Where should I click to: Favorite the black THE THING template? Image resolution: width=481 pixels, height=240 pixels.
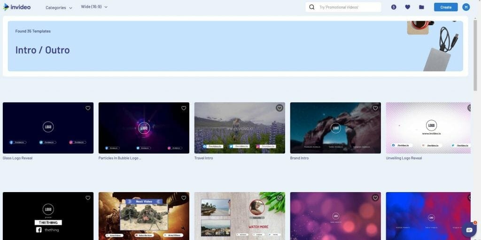(x=88, y=198)
